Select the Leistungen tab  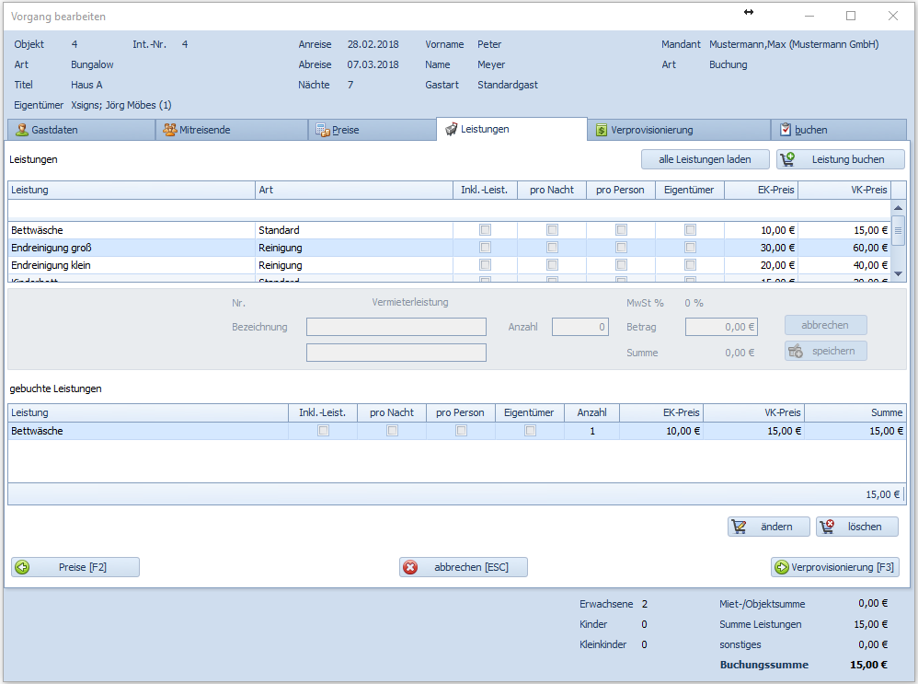(x=511, y=129)
